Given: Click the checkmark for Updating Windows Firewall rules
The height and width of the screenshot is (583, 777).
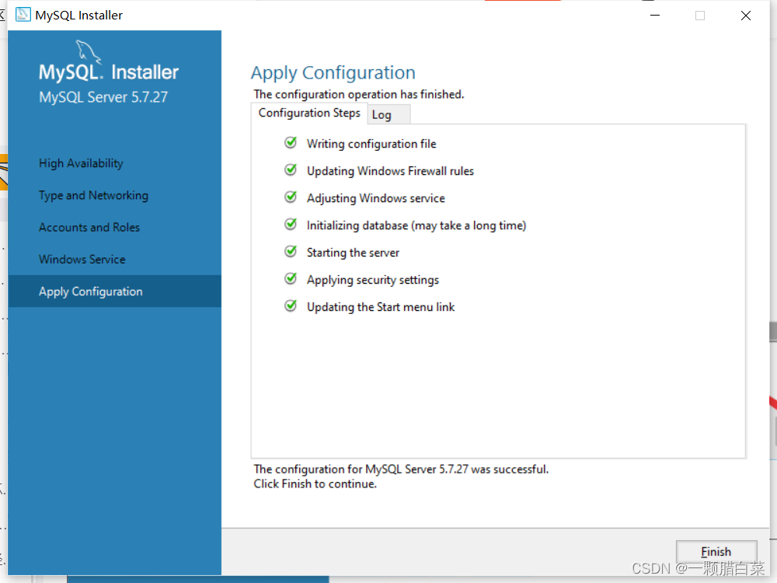Looking at the screenshot, I should pyautogui.click(x=291, y=170).
